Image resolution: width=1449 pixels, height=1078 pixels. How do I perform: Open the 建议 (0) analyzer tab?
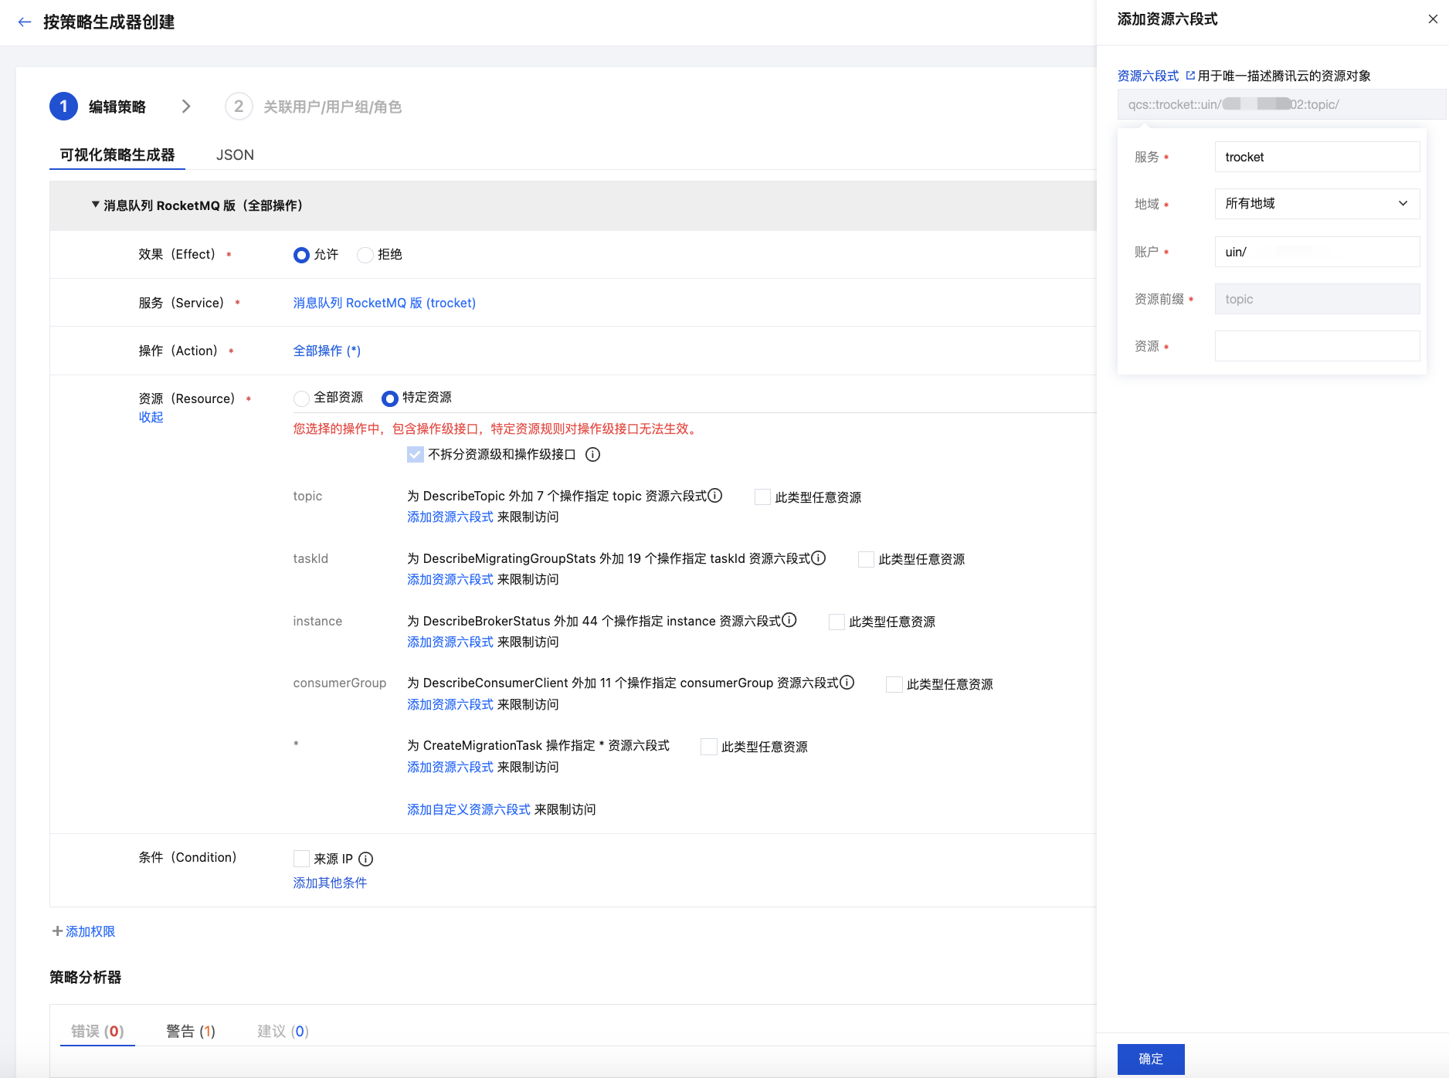click(x=283, y=1032)
